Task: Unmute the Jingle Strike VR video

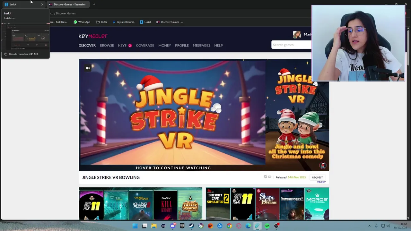Action: 88,68
